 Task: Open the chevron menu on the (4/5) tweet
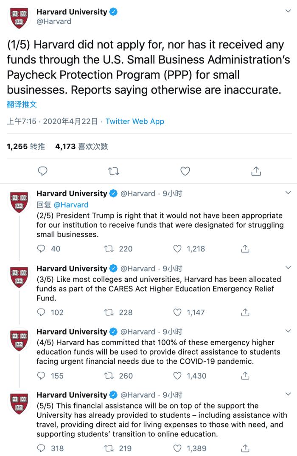[288, 331]
